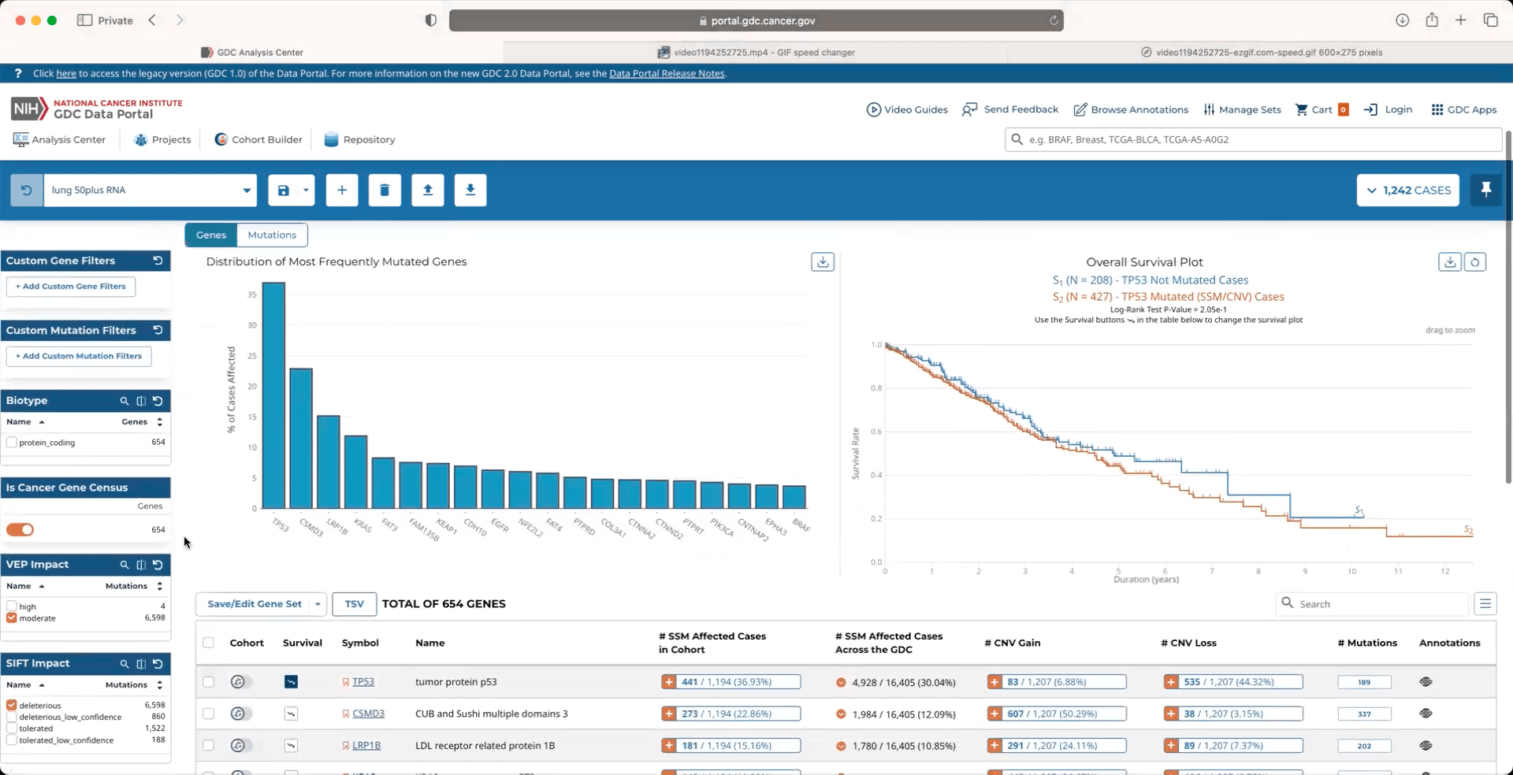The image size is (1513, 775).
Task: Click the TP53 survival plot button
Action: coord(291,682)
